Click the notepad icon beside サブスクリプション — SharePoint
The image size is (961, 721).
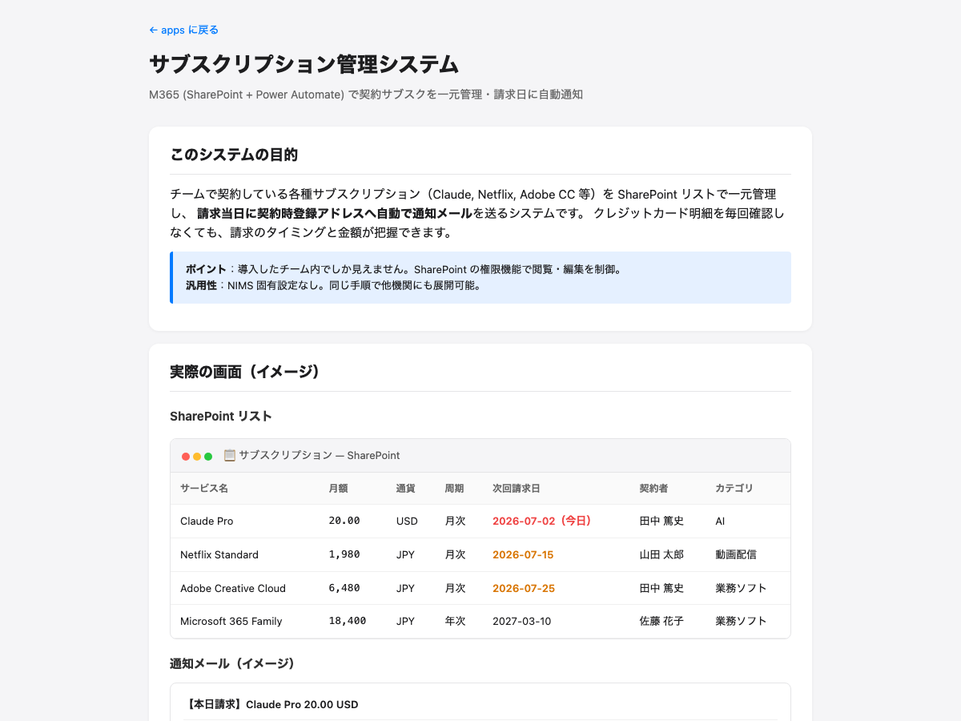[x=229, y=455]
